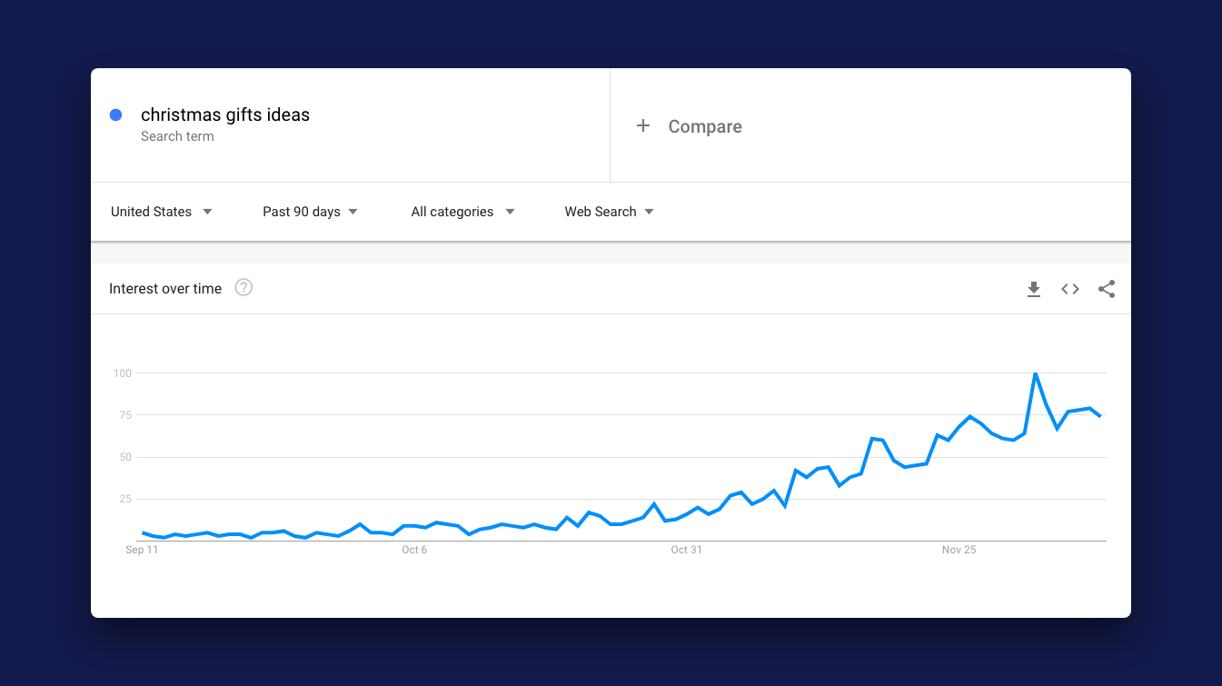Click the blue dot beside search term
The width and height of the screenshot is (1222, 686).
115,115
